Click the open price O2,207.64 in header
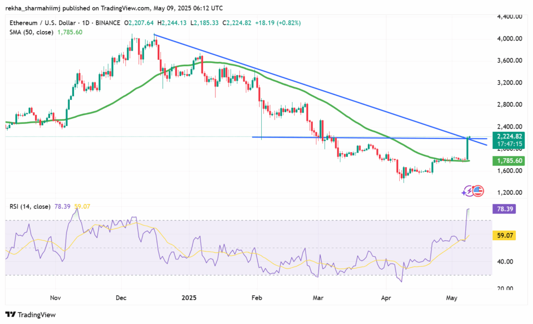533x324 pixels. [138, 23]
